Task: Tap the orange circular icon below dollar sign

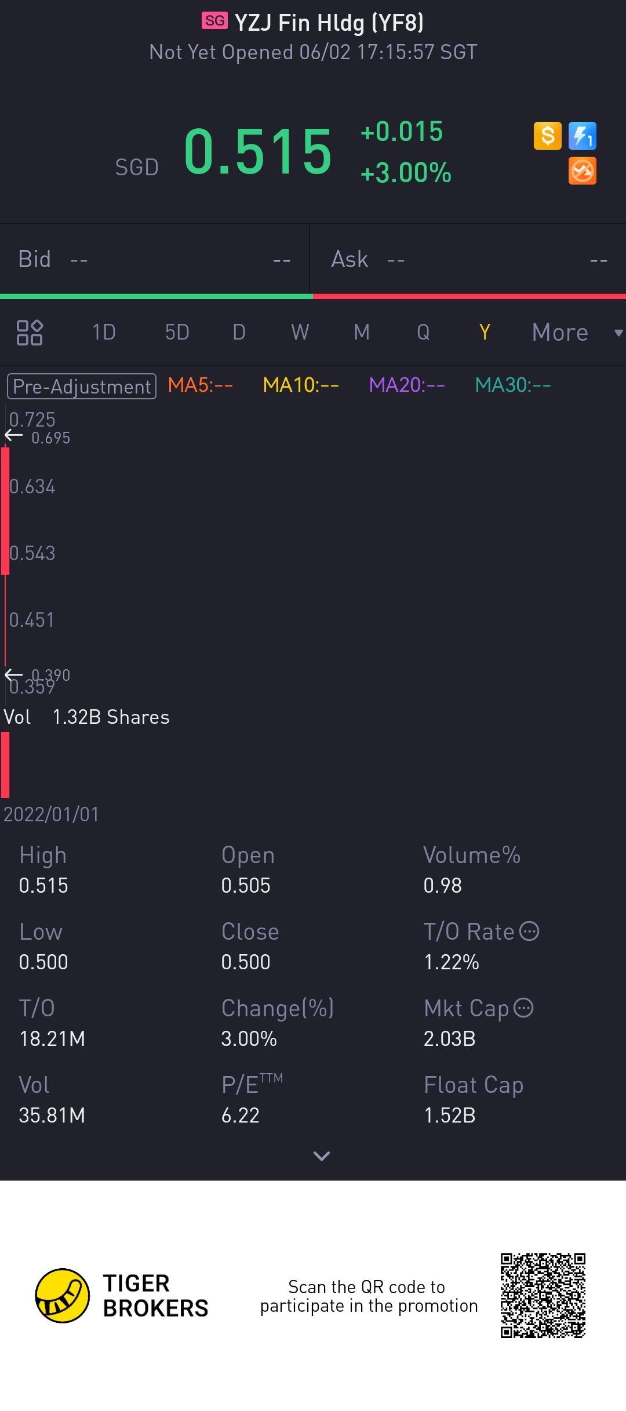Action: click(582, 171)
